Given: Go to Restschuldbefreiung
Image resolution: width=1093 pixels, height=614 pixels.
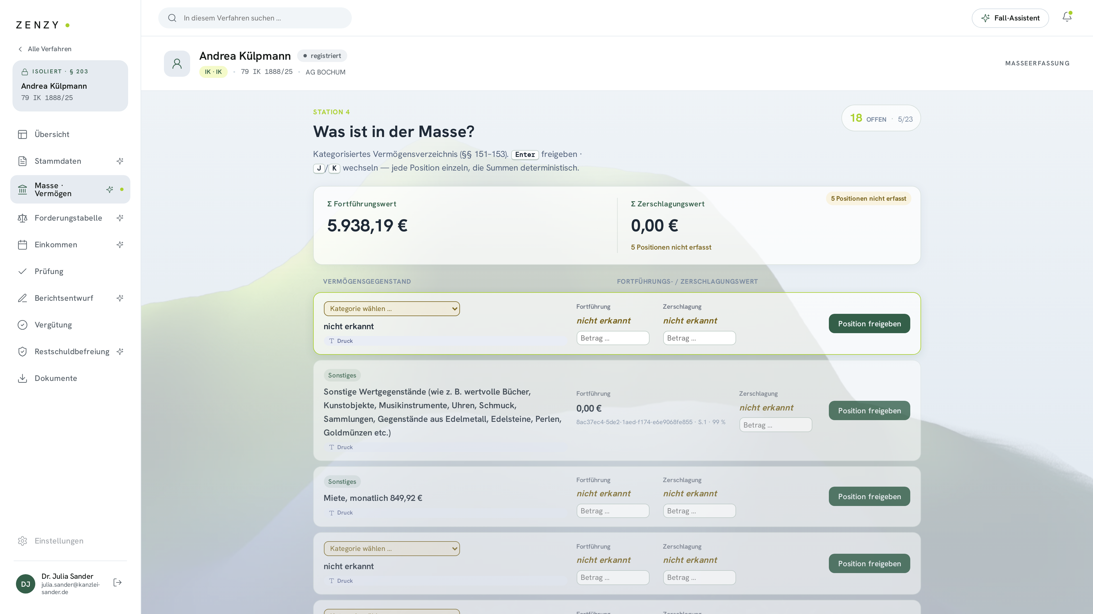Looking at the screenshot, I should pos(70,351).
